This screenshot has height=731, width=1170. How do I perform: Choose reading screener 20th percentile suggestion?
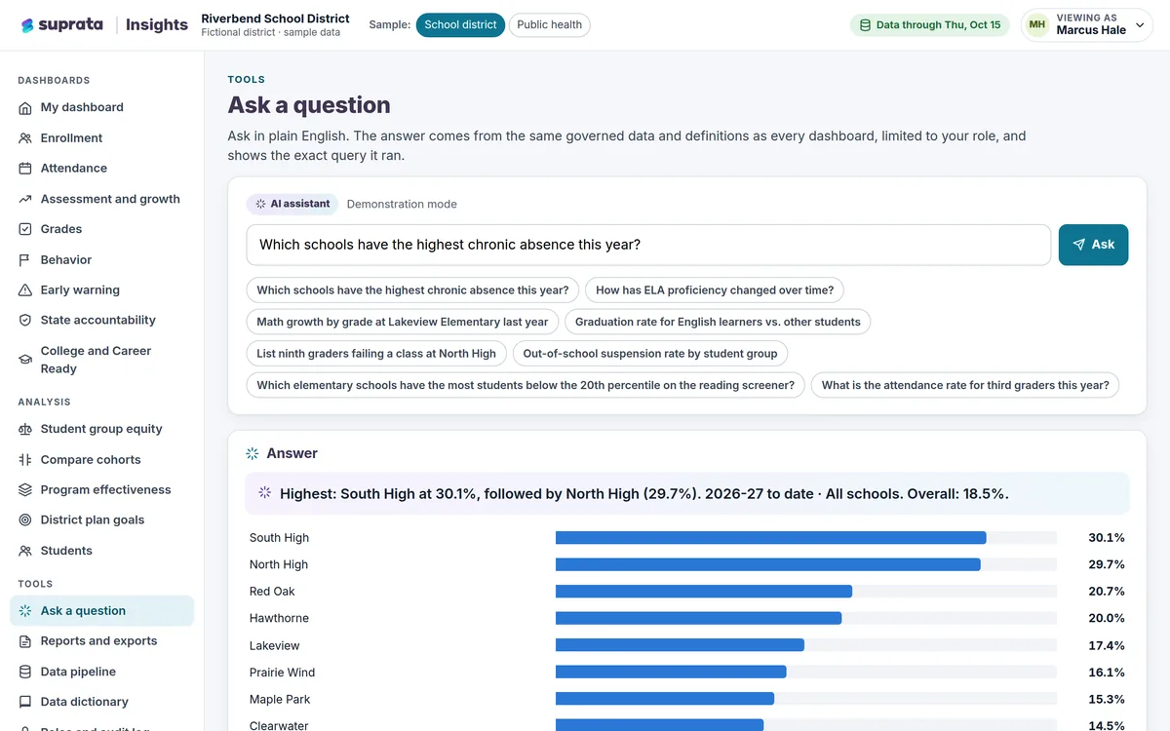tap(526, 385)
